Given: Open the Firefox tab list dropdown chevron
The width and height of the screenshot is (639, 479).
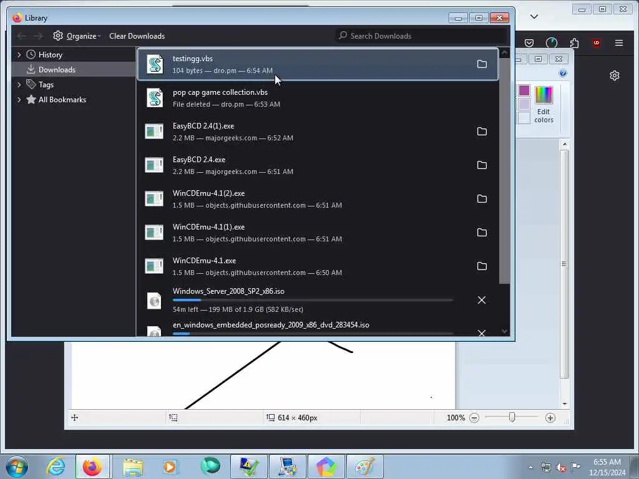Looking at the screenshot, I should click(534, 17).
